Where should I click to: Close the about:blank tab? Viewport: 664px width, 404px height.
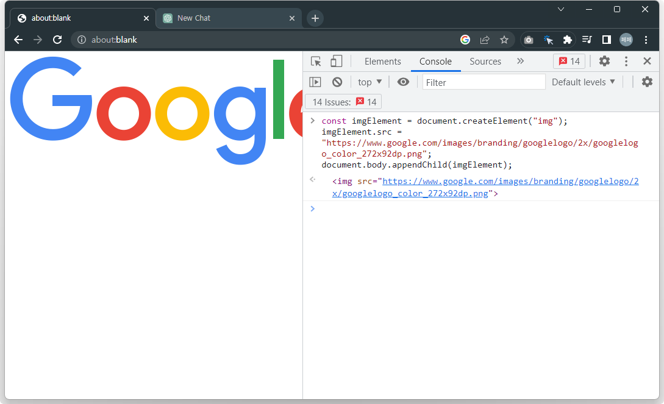[146, 18]
